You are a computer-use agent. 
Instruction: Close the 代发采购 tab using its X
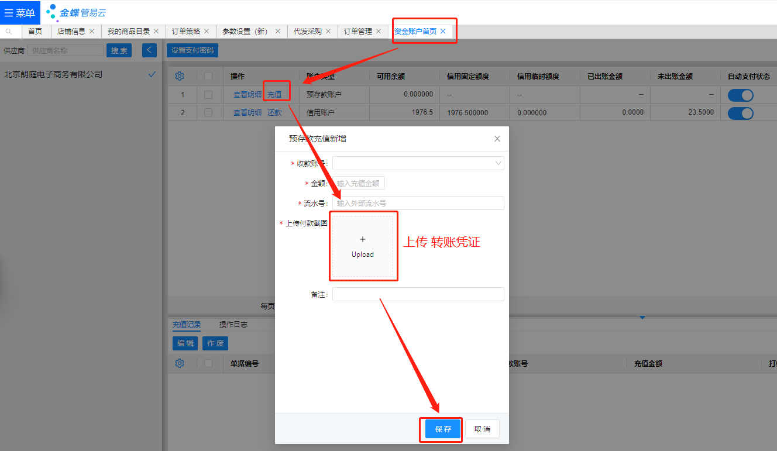coord(328,32)
